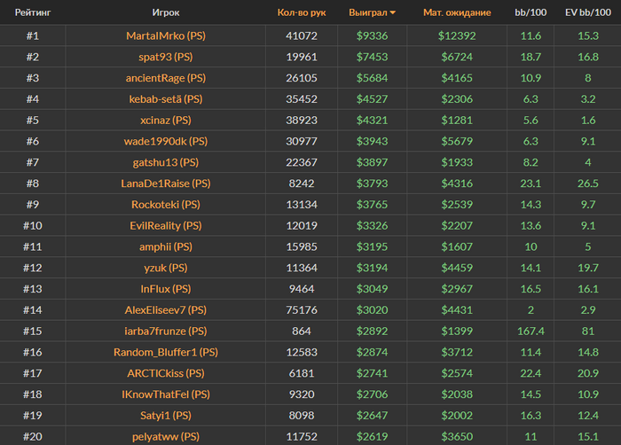
Task: Sort by EV bb/100 column header
Action: pos(587,13)
